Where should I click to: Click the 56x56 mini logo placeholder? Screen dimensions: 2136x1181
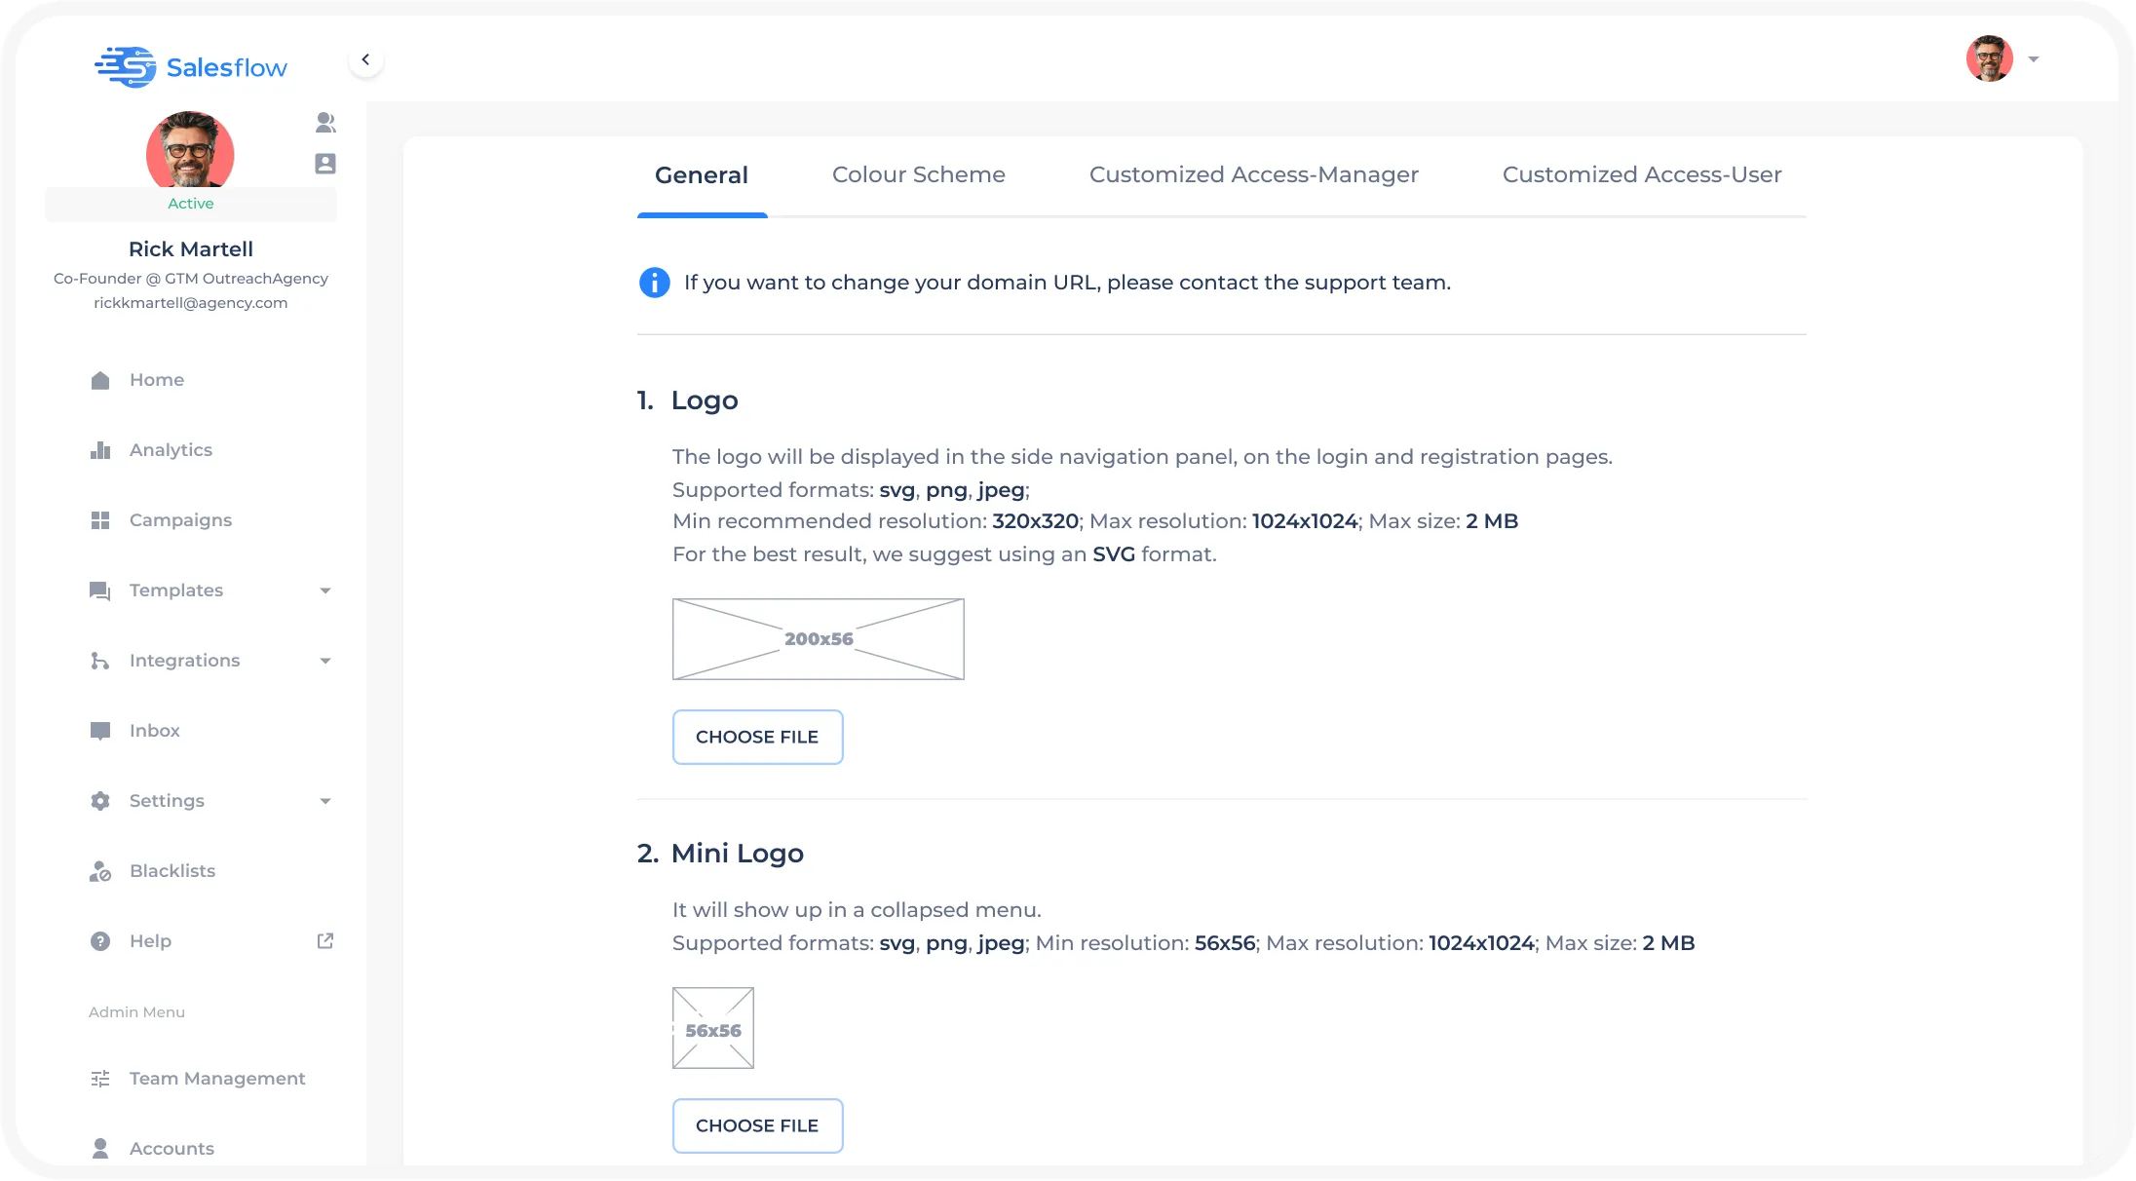coord(713,1028)
